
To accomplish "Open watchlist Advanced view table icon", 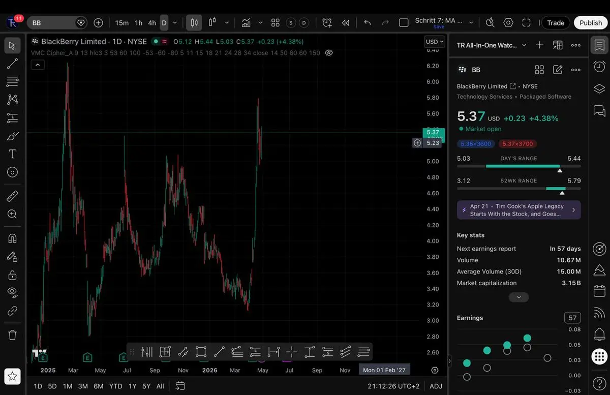I will [x=558, y=45].
